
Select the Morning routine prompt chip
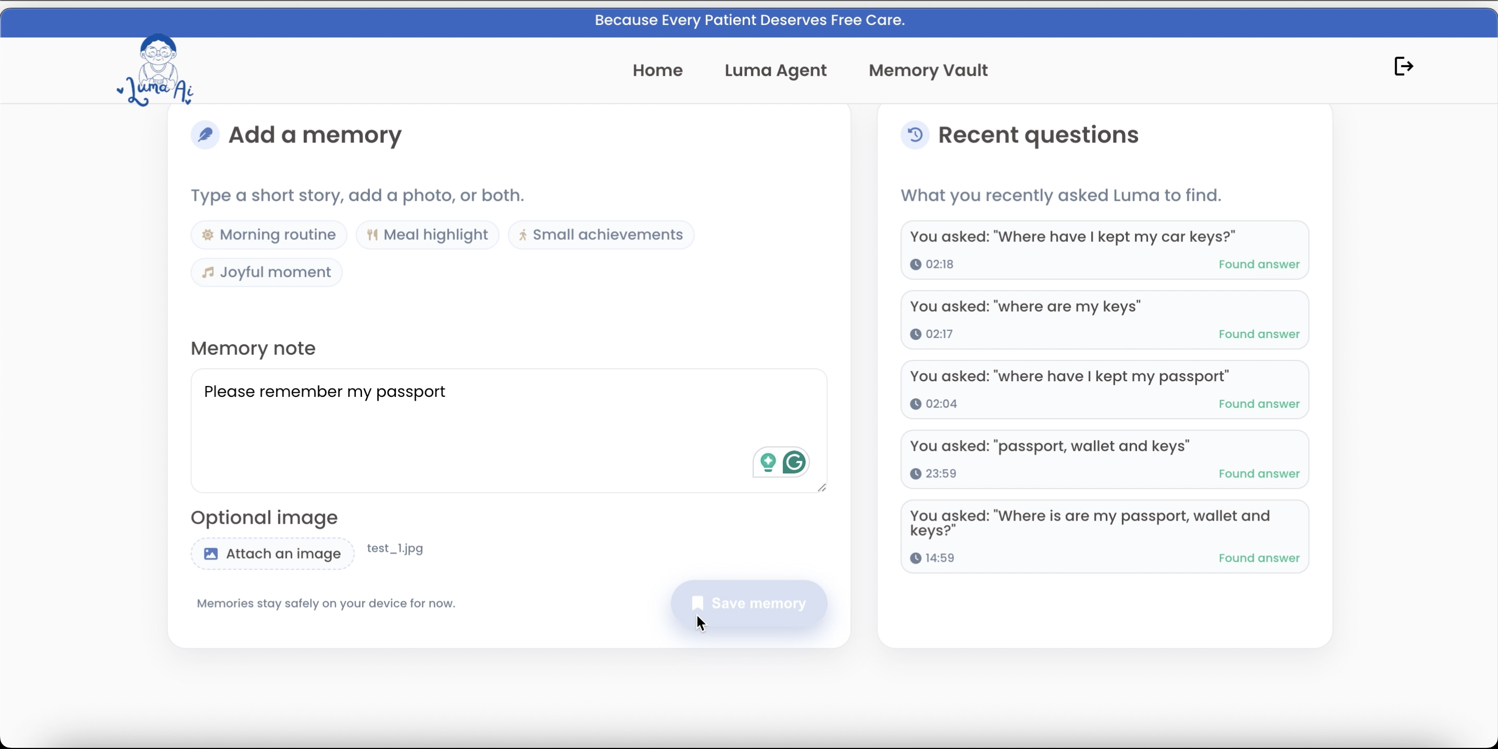click(269, 235)
